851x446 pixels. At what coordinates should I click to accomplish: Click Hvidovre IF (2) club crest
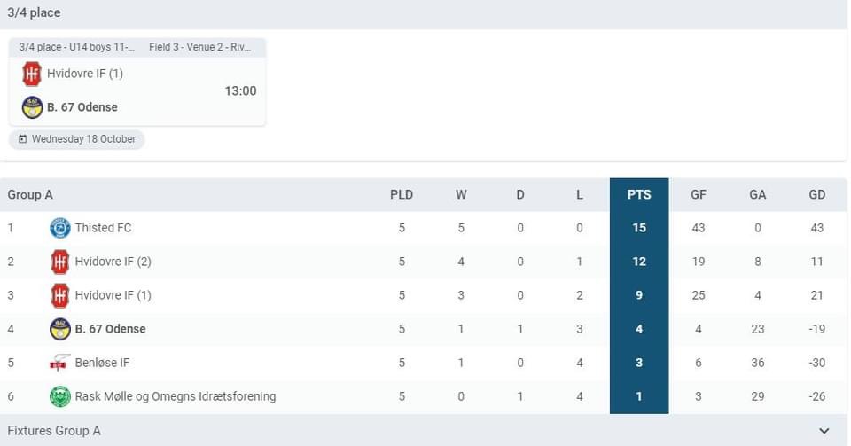tap(59, 262)
